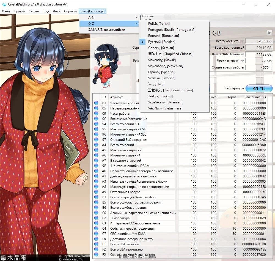Choose Română [Romanian] language
This screenshot has height=261, width=275.
tap(174, 35)
